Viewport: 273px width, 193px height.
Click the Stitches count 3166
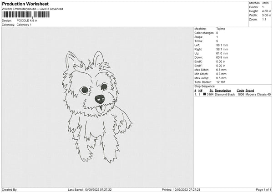click(265, 3)
